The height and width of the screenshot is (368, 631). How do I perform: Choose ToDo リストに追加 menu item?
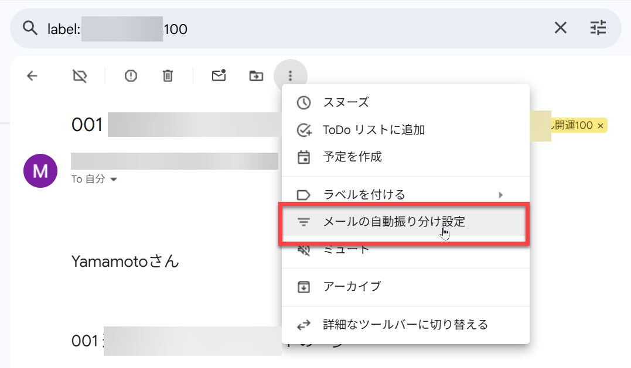[373, 130]
